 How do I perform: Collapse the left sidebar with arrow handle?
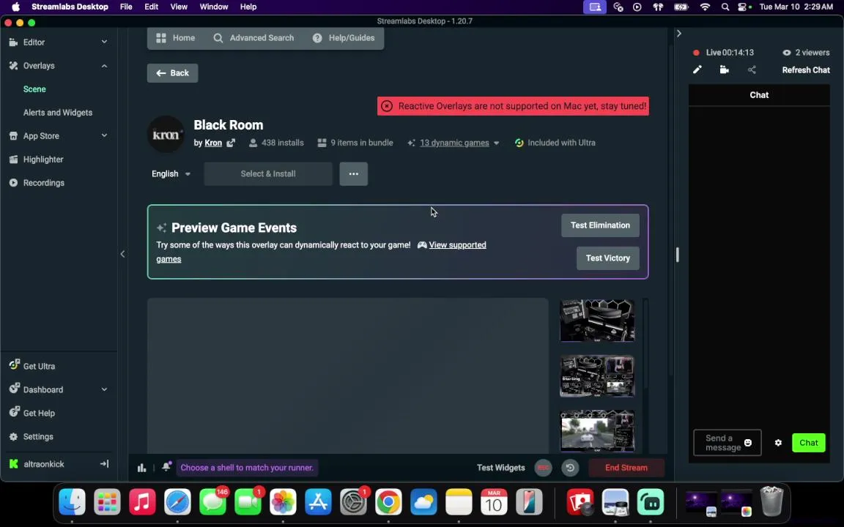click(123, 254)
